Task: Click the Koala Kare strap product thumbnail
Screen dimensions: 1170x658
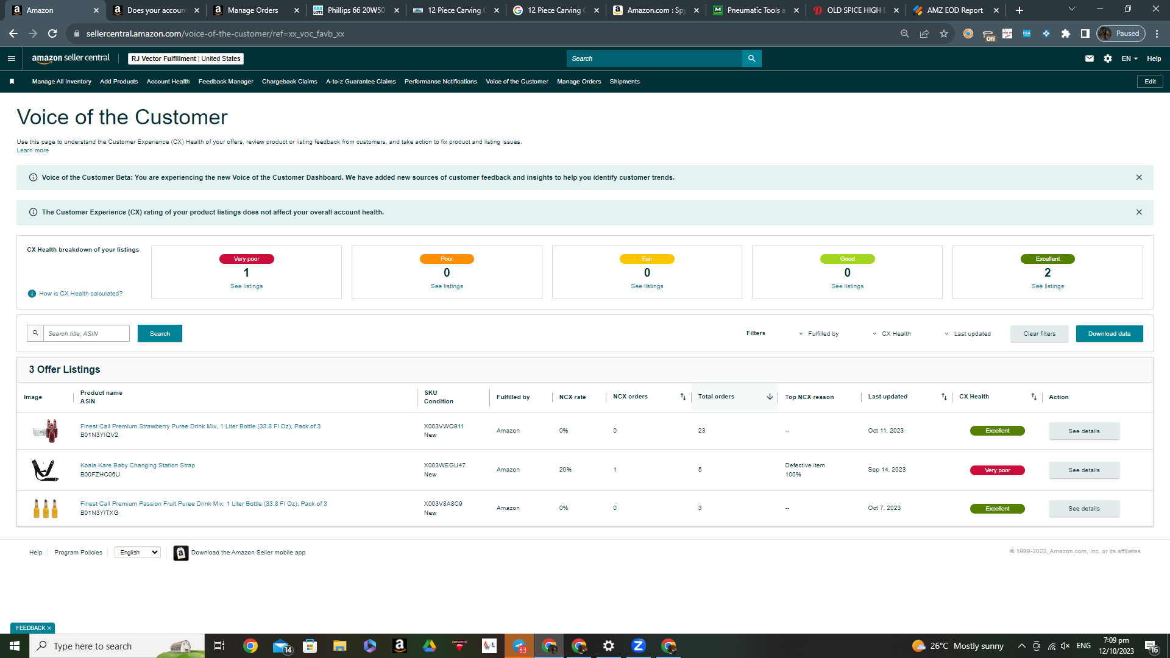Action: 45,470
